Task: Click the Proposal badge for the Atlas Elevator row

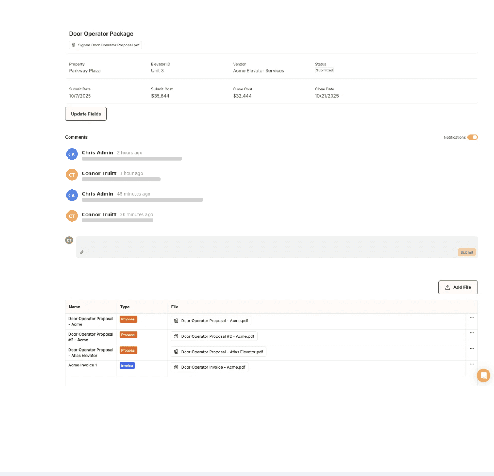Action: click(x=128, y=350)
